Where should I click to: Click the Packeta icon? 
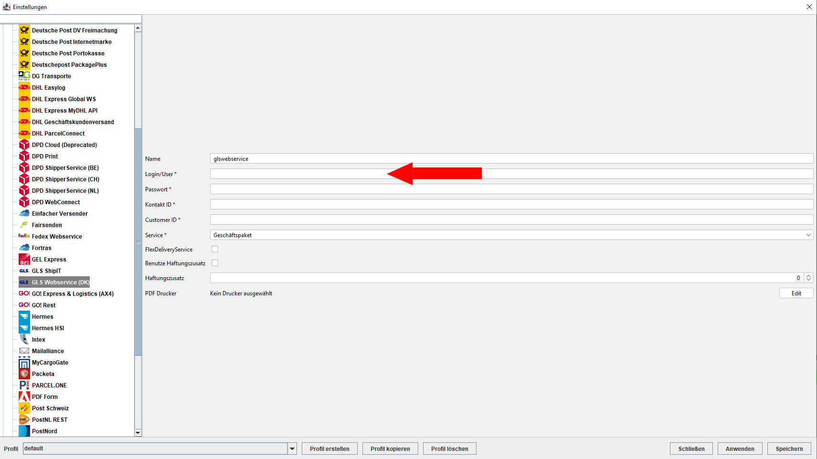click(x=24, y=374)
